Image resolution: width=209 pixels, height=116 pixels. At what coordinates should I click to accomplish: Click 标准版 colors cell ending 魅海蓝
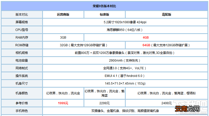point(104,93)
